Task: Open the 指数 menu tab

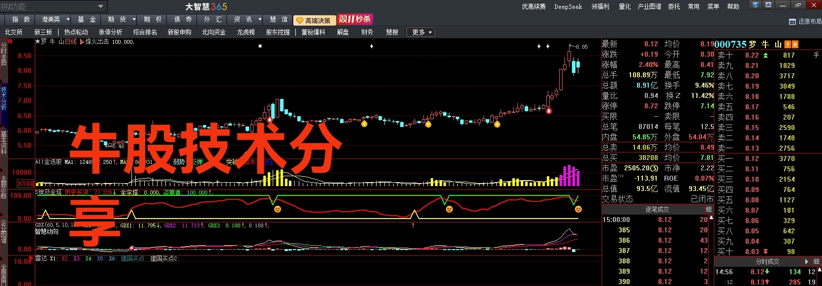Action: pyautogui.click(x=21, y=20)
